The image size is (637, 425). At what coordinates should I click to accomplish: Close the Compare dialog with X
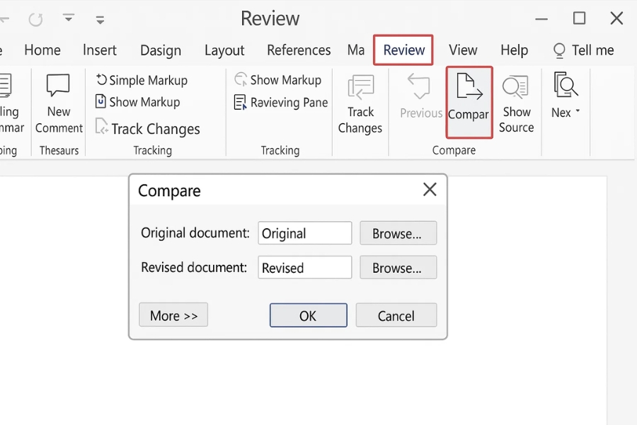point(429,190)
